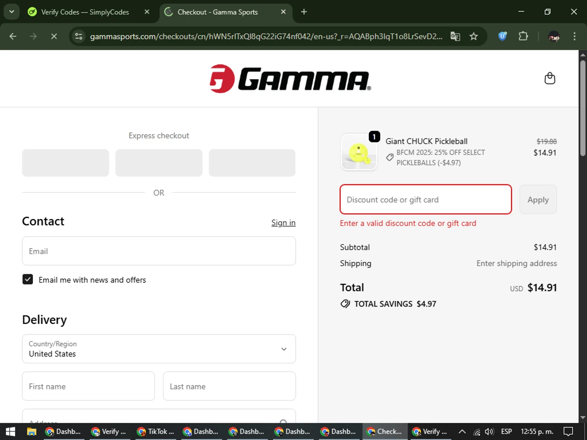The image size is (587, 440).
Task: Click the Apply discount button
Action: [538, 199]
